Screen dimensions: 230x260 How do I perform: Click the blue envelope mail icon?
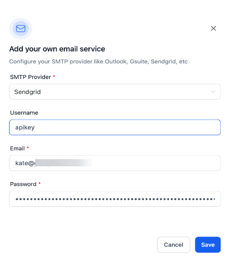[x=20, y=29]
